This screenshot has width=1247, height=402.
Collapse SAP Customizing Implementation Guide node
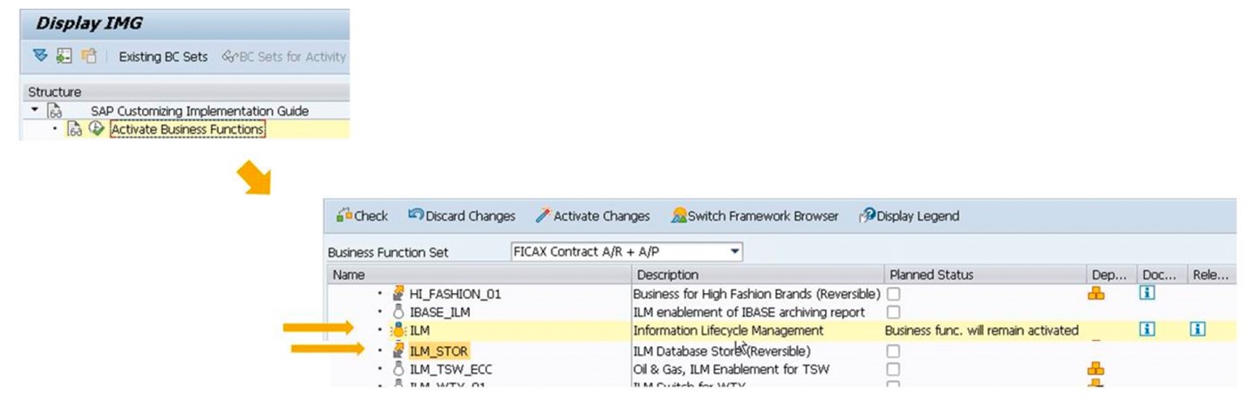(35, 110)
